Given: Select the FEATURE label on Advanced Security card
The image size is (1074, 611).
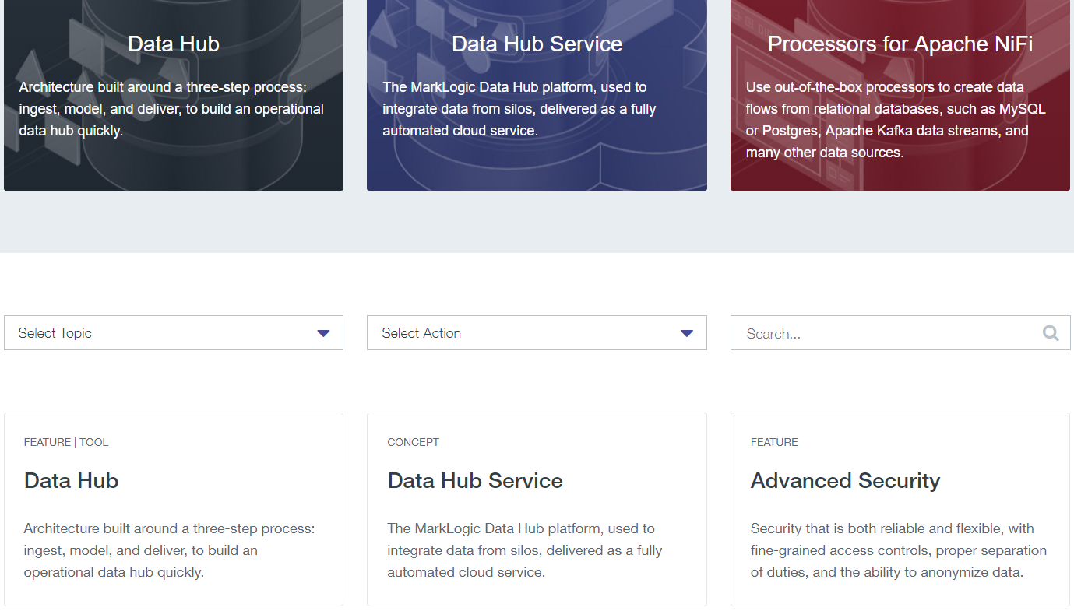Looking at the screenshot, I should (774, 441).
